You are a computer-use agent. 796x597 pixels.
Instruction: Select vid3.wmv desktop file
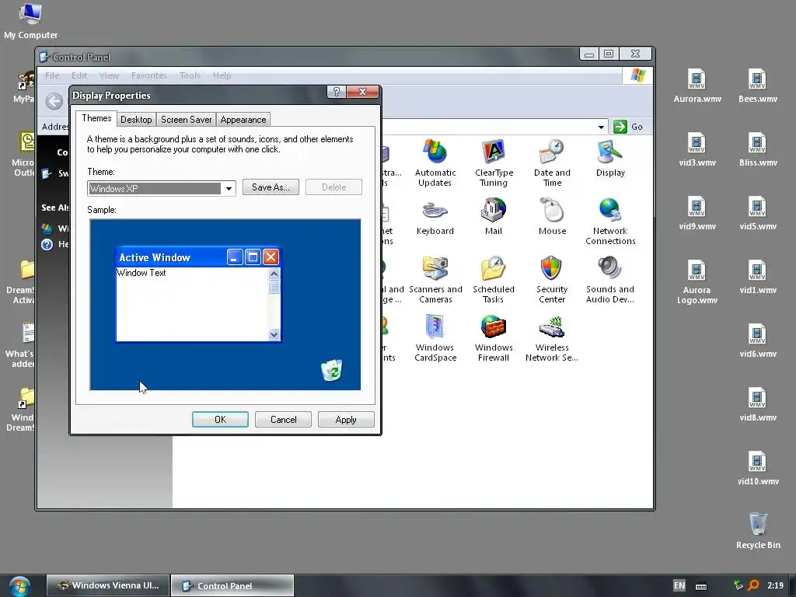tap(697, 150)
